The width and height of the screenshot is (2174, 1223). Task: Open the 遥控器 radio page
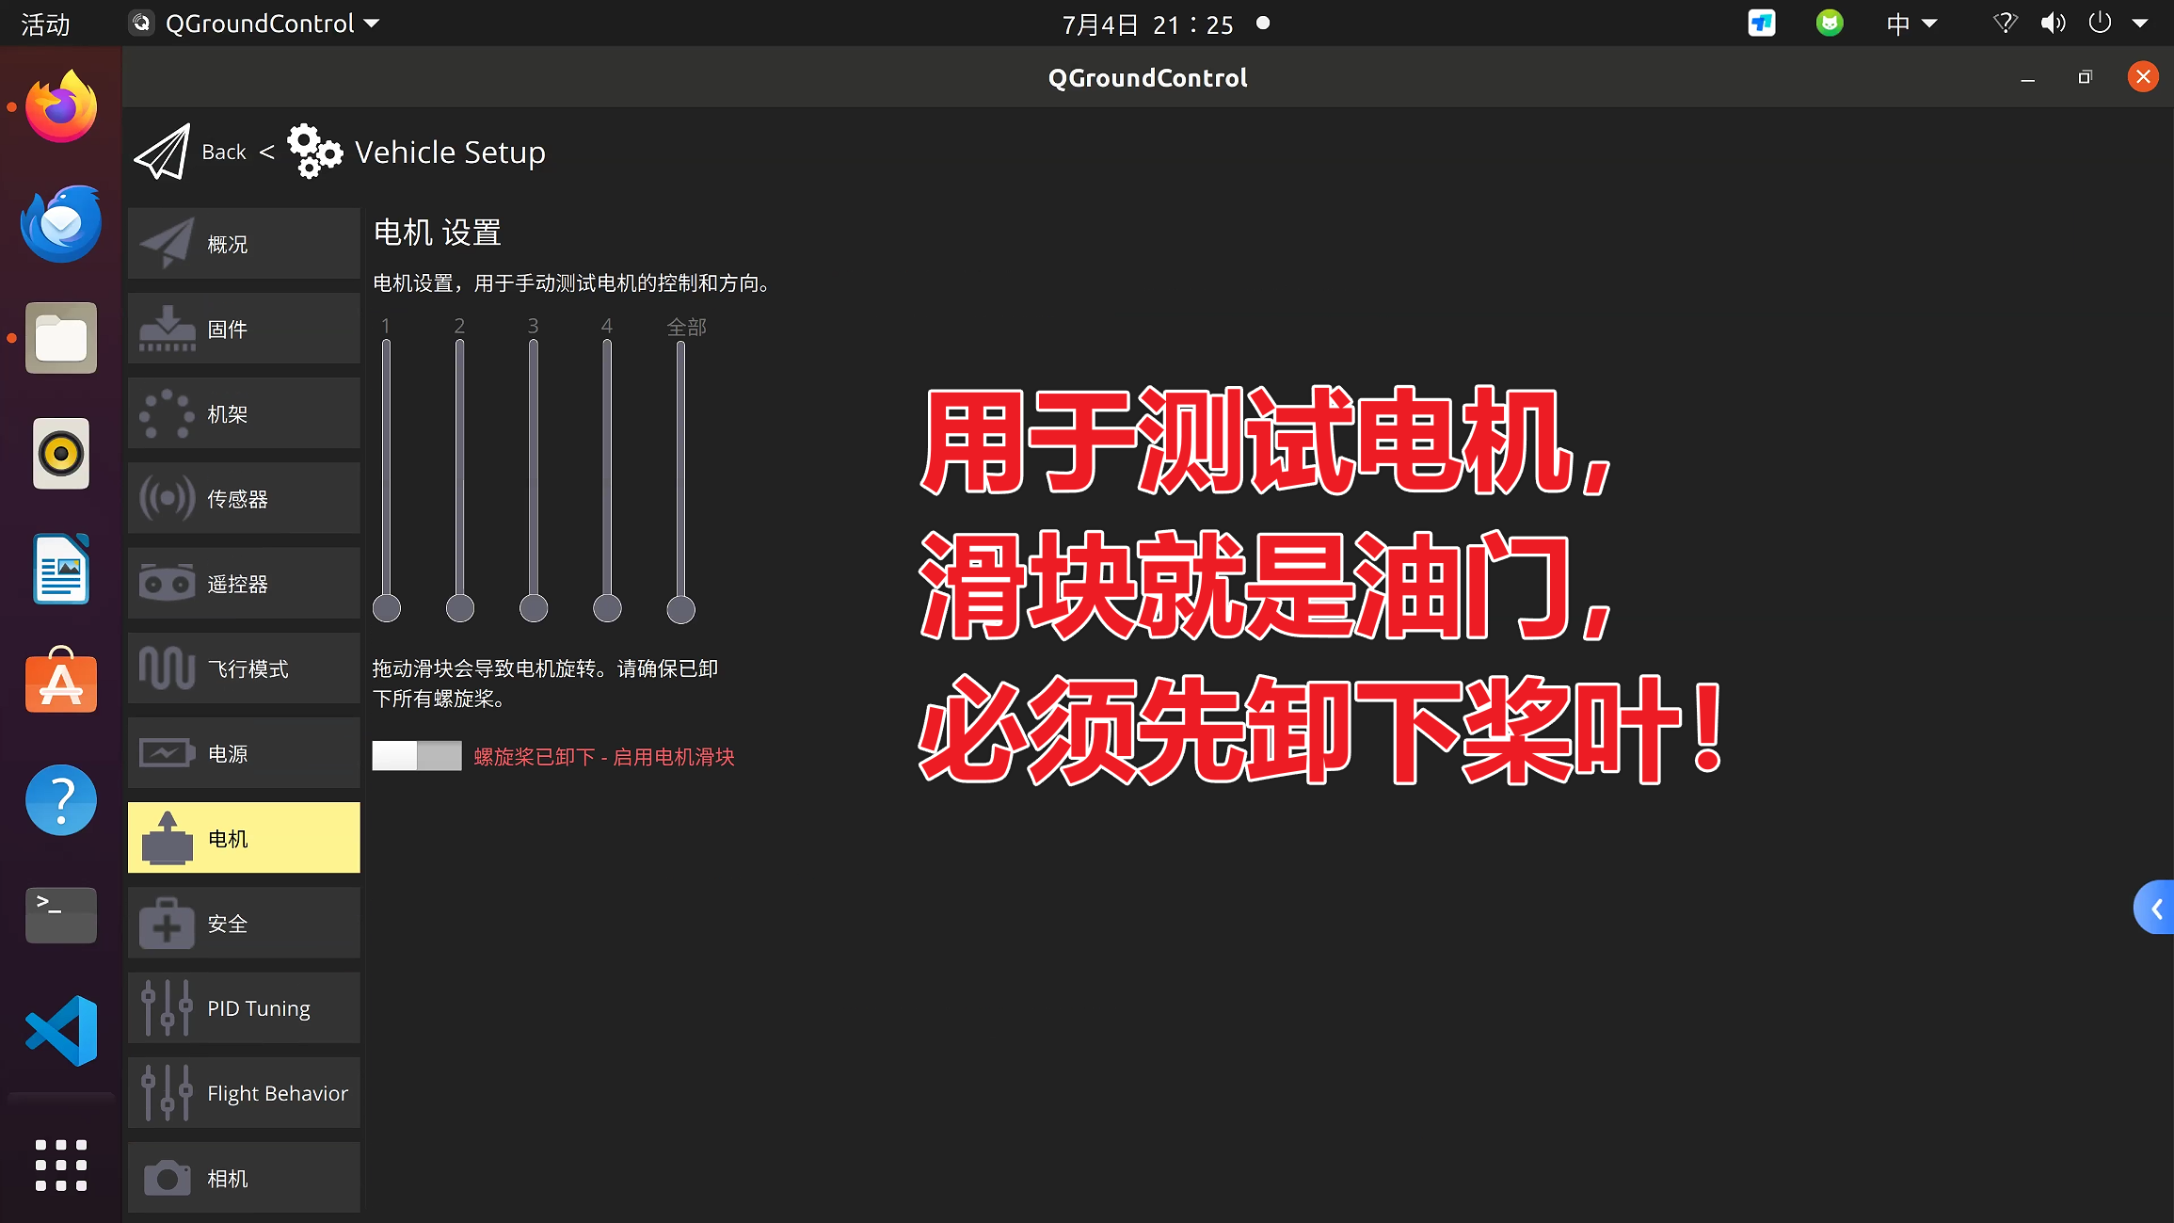click(x=244, y=584)
